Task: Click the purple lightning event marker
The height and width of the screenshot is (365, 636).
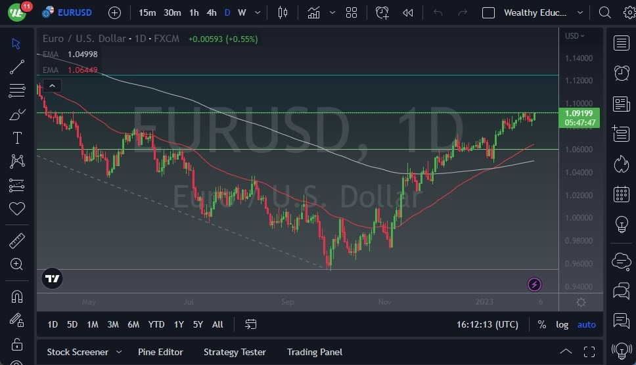Action: click(534, 284)
